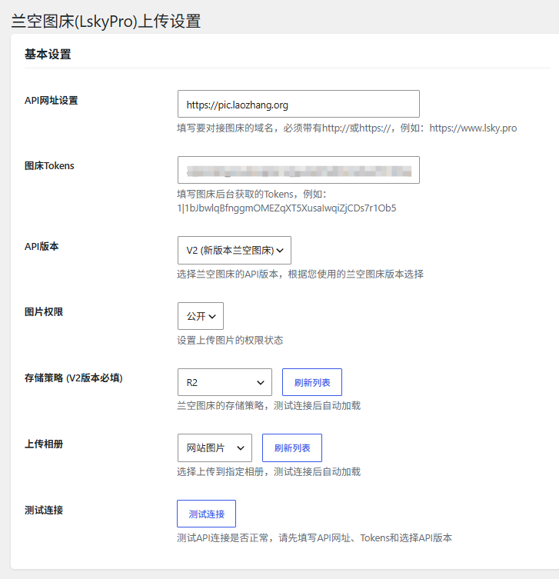The width and height of the screenshot is (559, 579).
Task: Click hint mentioning https://www.lsky.pro example
Action: (347, 128)
